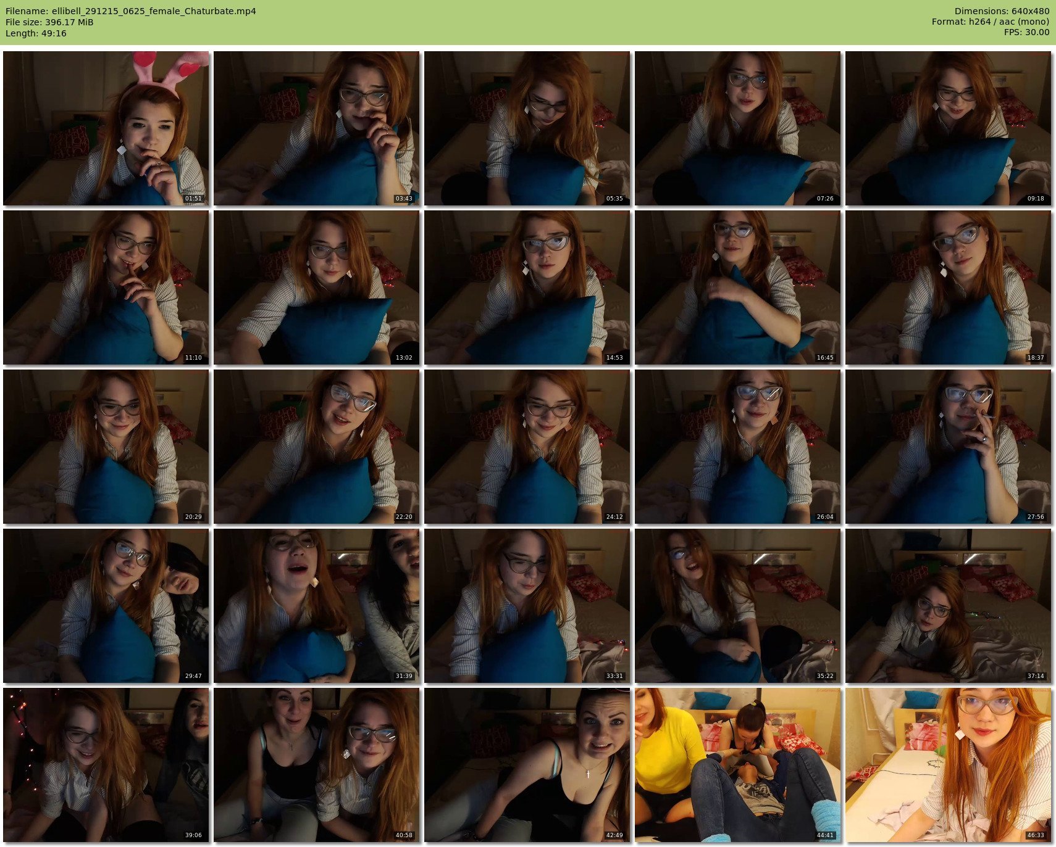1056x847 pixels.
Task: Click the frame at 22:20
Action: click(317, 447)
